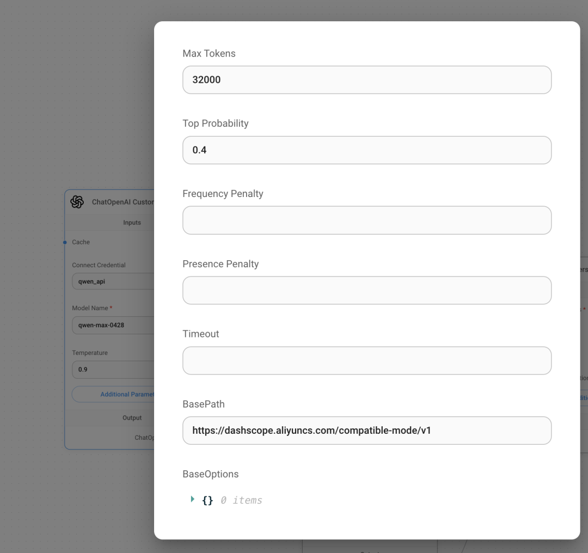Click the Output header of the node
Viewport: 588px width, 553px height.
(132, 417)
